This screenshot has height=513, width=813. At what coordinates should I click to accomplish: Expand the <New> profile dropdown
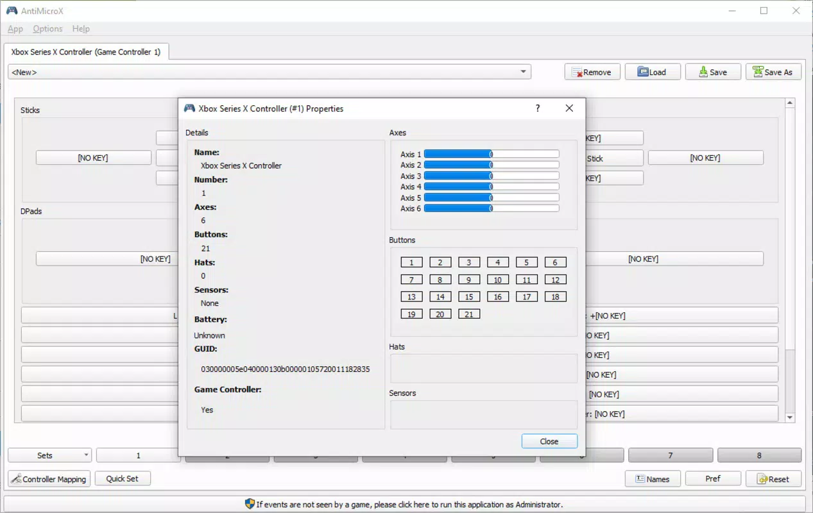coord(270,72)
